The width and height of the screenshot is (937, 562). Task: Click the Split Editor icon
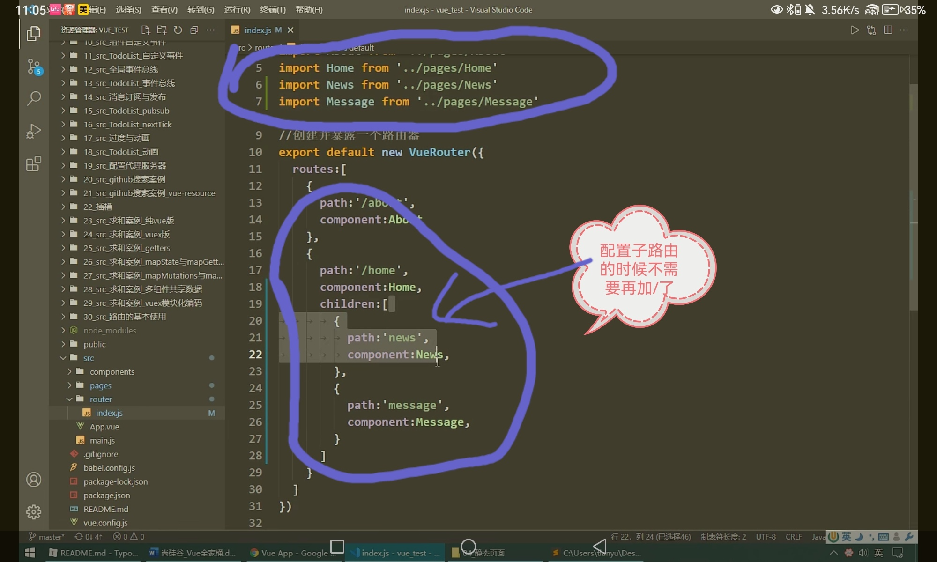coord(887,30)
